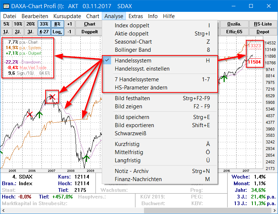Toggle the checked Handelssystem menu entry
The height and width of the screenshot is (214, 278).
pos(133,61)
